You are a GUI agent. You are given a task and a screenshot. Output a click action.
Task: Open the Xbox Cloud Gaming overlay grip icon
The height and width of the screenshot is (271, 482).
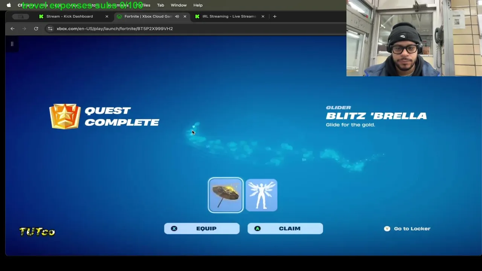click(x=12, y=44)
